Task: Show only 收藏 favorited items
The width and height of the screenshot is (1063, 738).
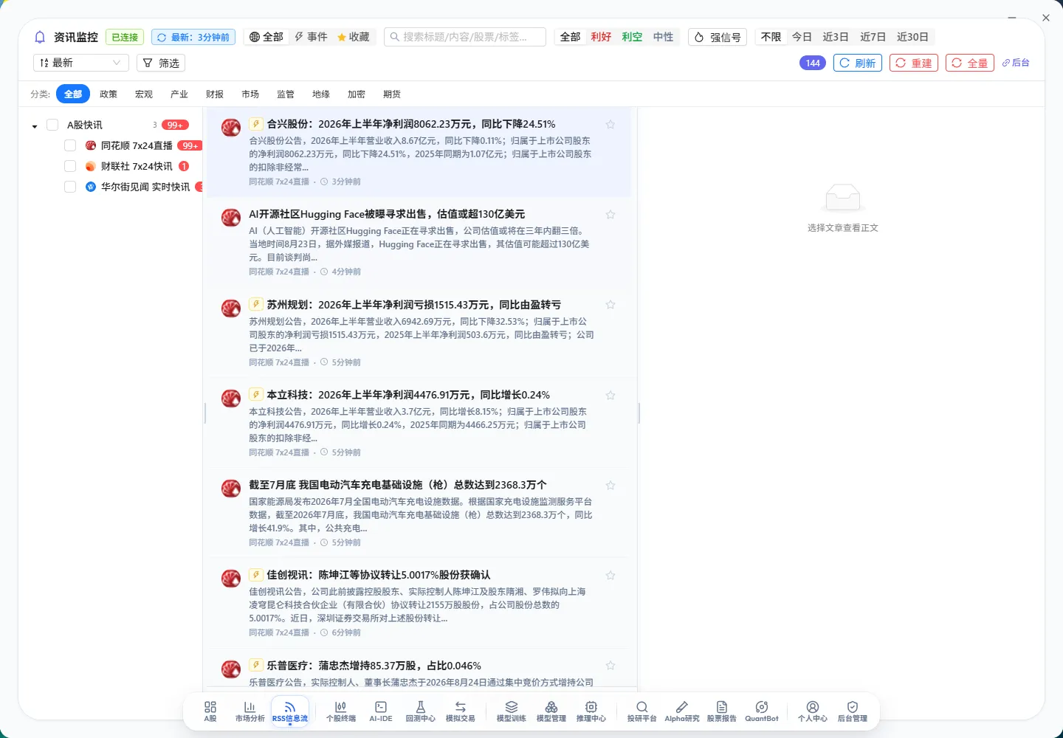Action: coord(354,37)
